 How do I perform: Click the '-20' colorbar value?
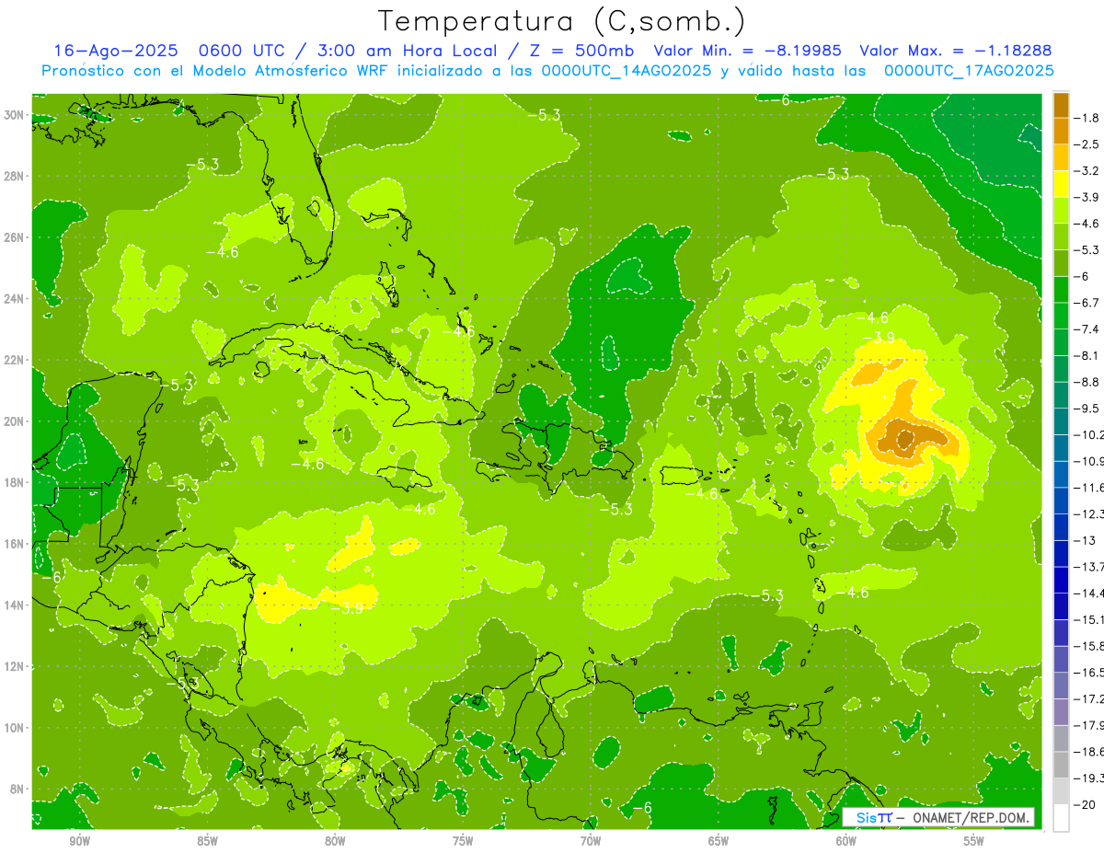click(1086, 805)
